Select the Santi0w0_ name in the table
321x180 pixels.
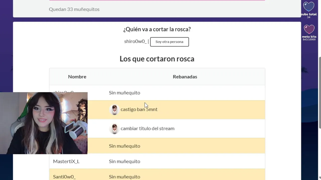64,177
